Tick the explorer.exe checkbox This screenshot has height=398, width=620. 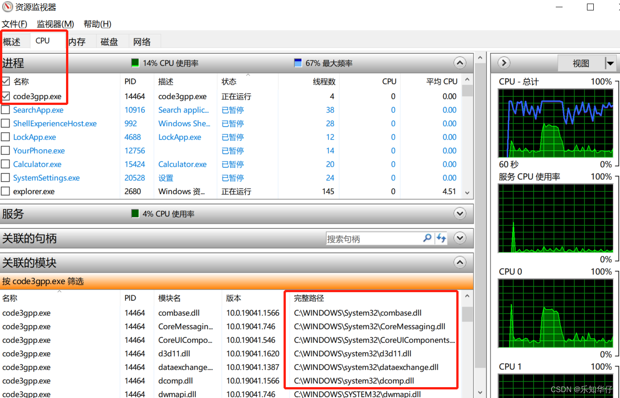pyautogui.click(x=5, y=191)
